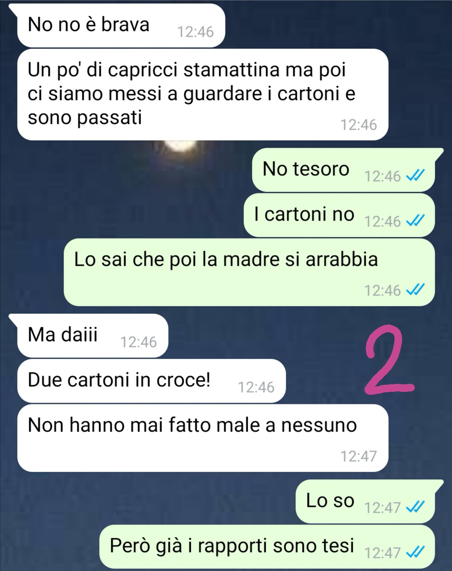452x571 pixels.
Task: Select the 'I cartoni no' message bubble
Action: coord(339,215)
